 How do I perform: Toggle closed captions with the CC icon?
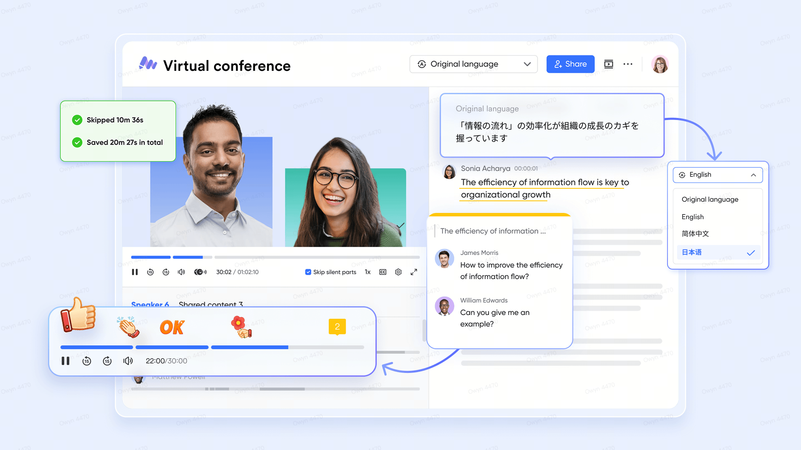[383, 272]
